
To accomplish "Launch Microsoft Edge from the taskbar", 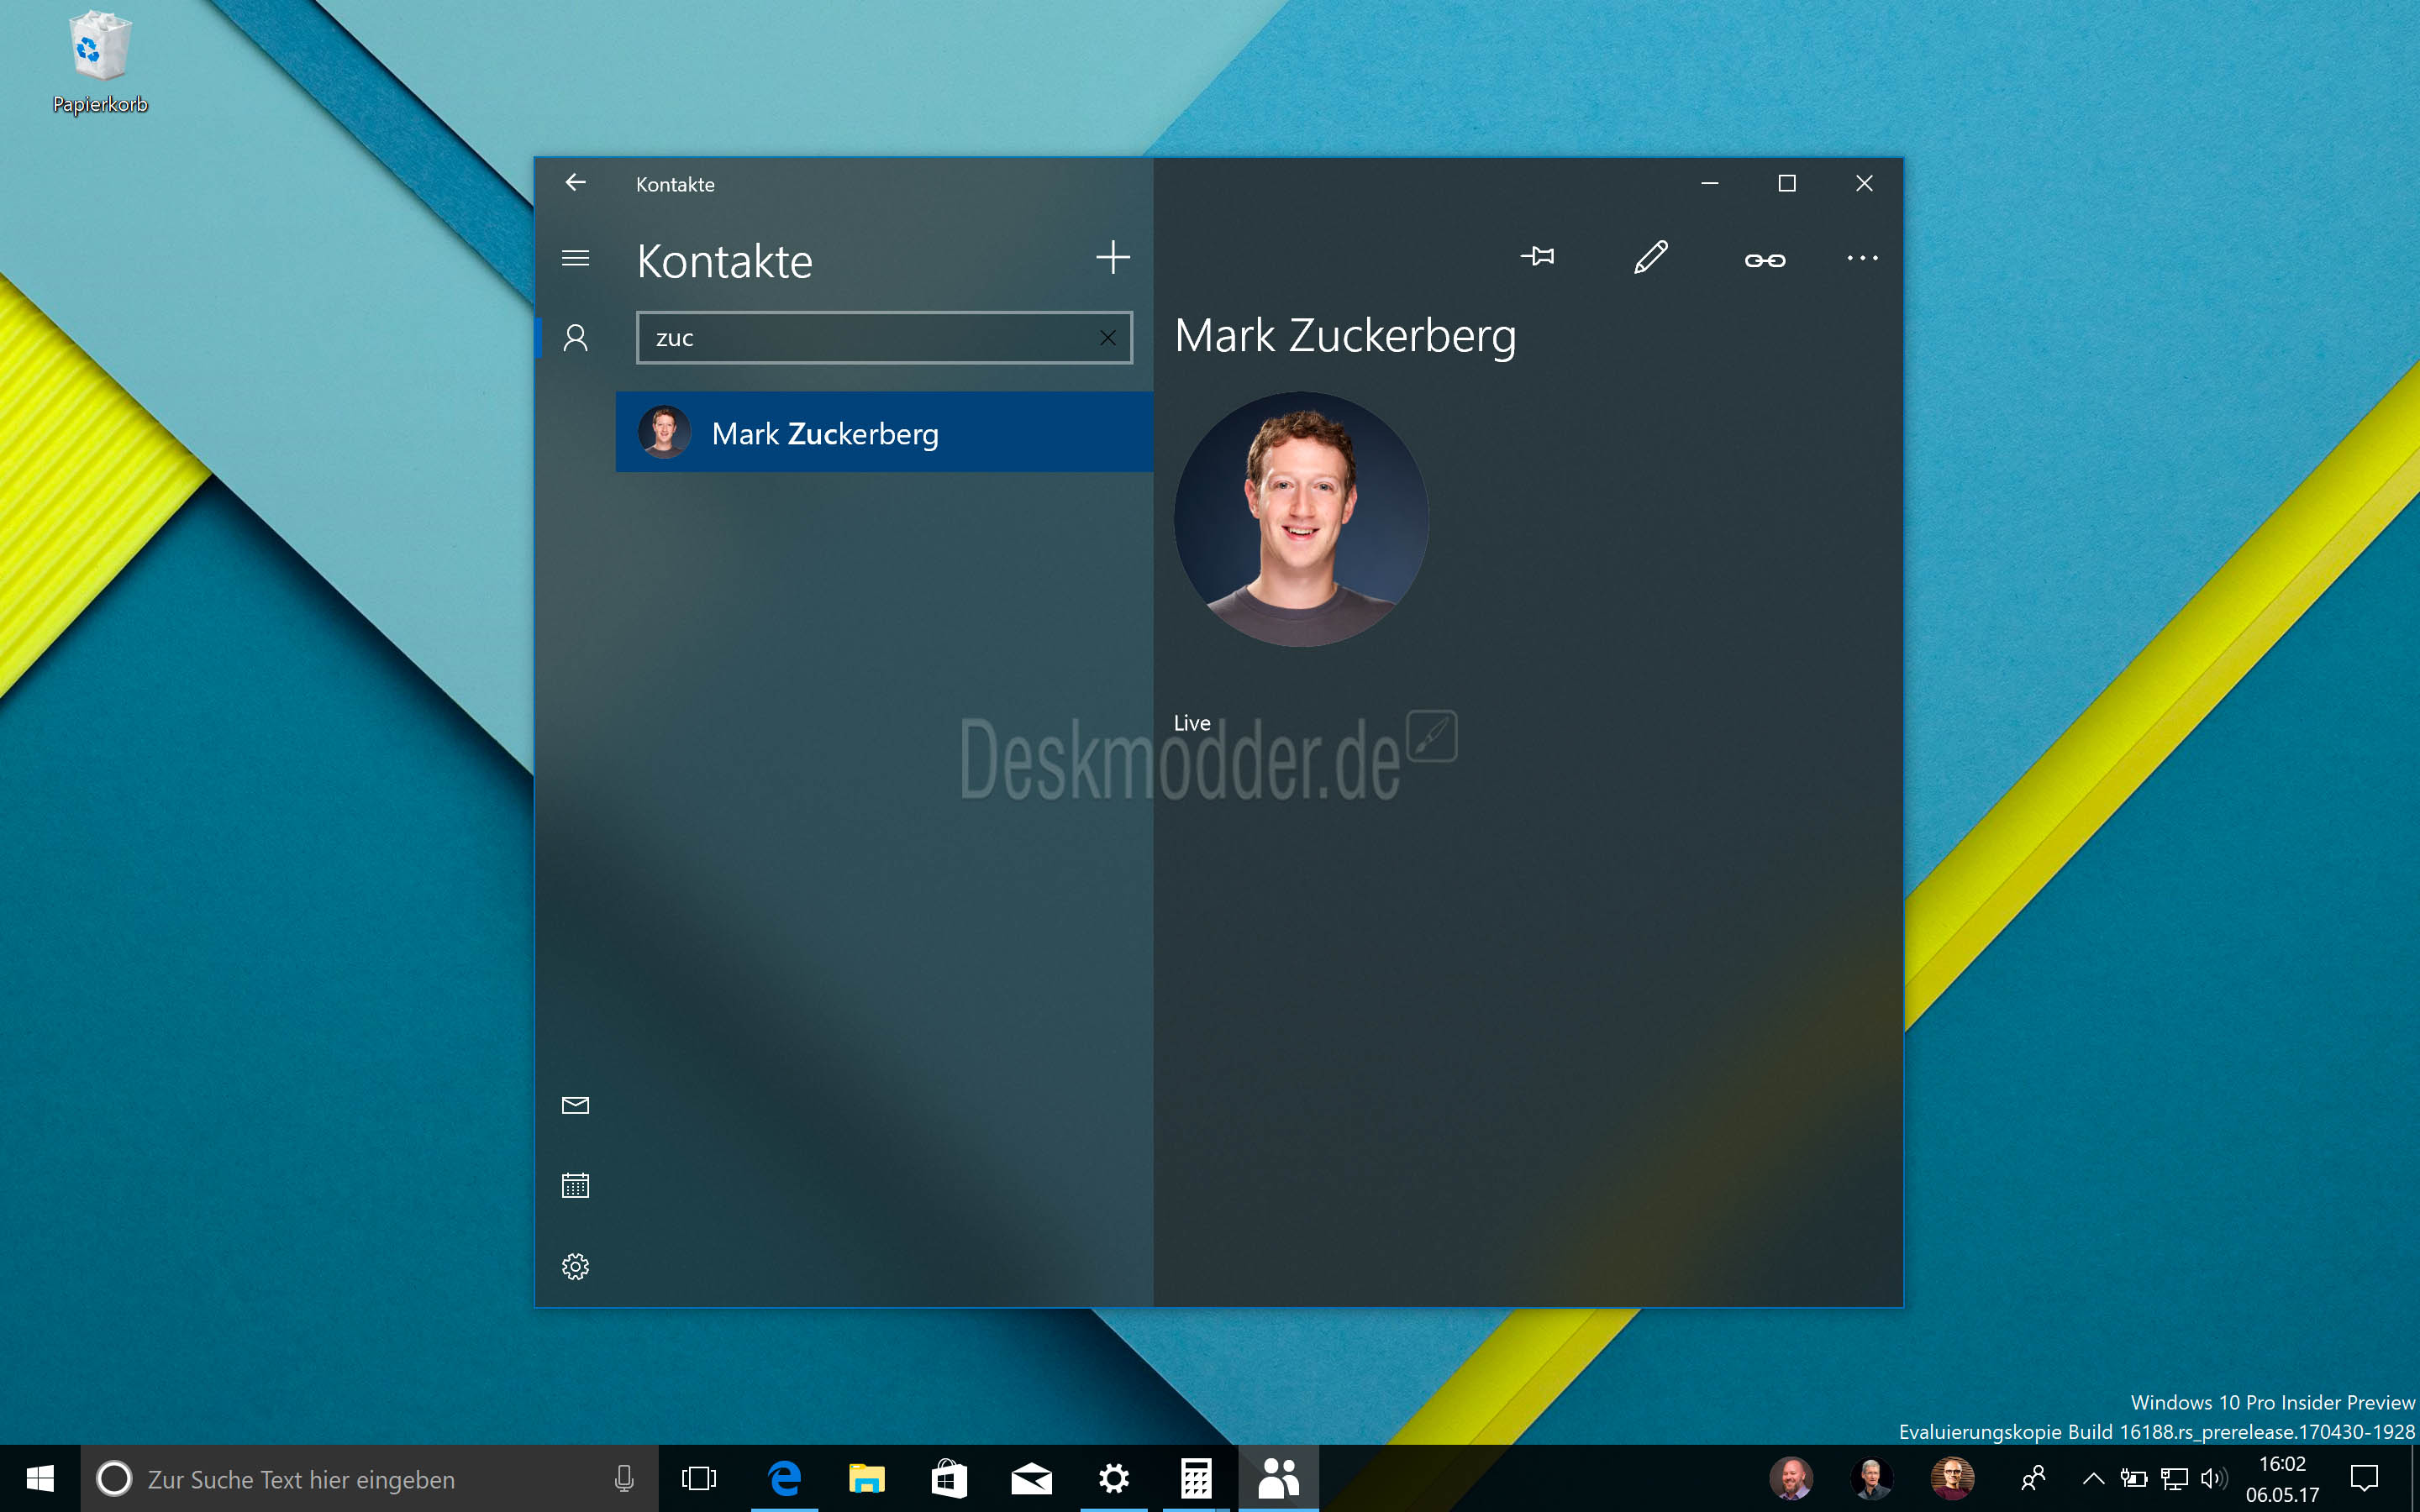I will point(784,1478).
